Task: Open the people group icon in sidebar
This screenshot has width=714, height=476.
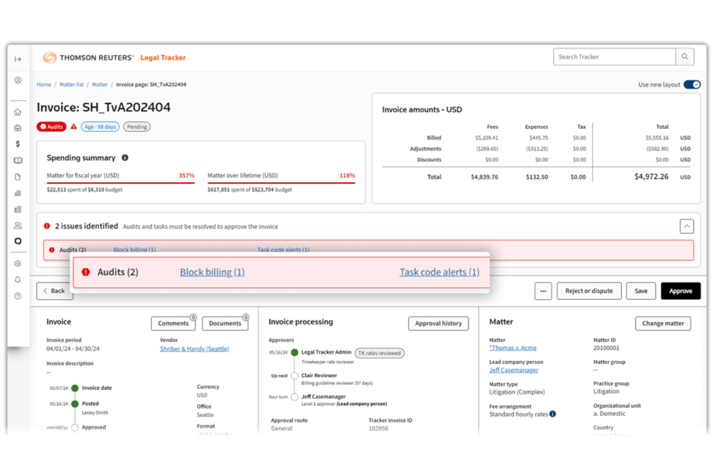Action: [18, 225]
